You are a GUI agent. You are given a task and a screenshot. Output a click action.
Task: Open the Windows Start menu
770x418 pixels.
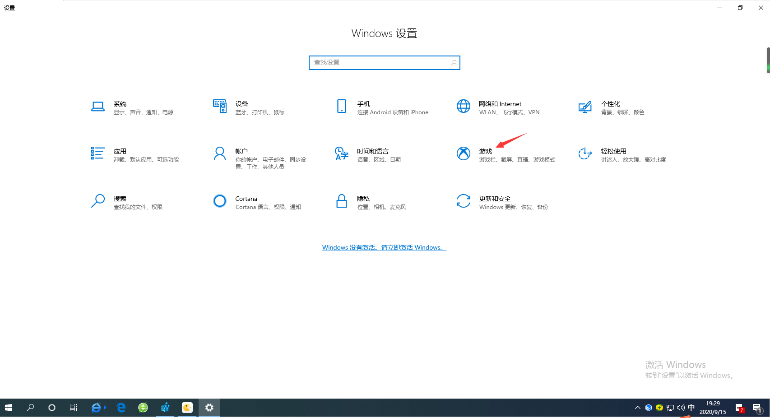click(x=9, y=408)
